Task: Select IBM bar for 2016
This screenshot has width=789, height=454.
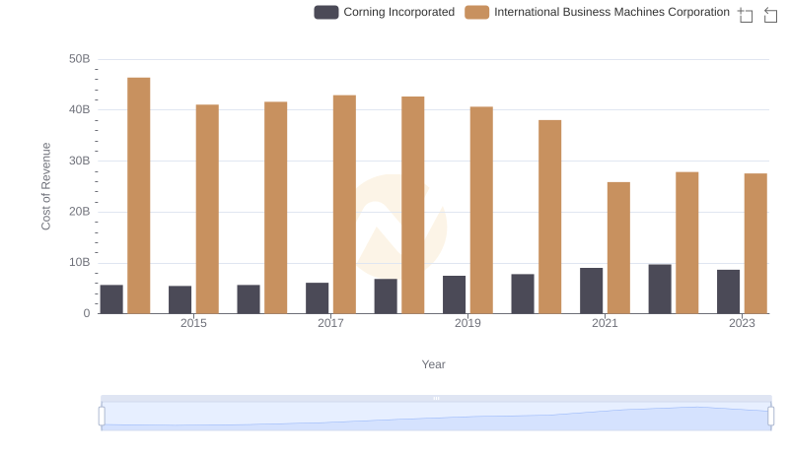Action: point(276,208)
